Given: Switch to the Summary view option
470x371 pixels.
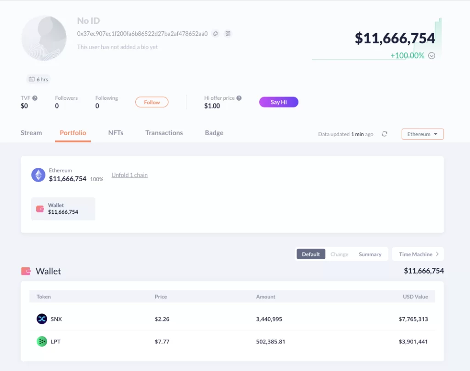Looking at the screenshot, I should point(370,254).
